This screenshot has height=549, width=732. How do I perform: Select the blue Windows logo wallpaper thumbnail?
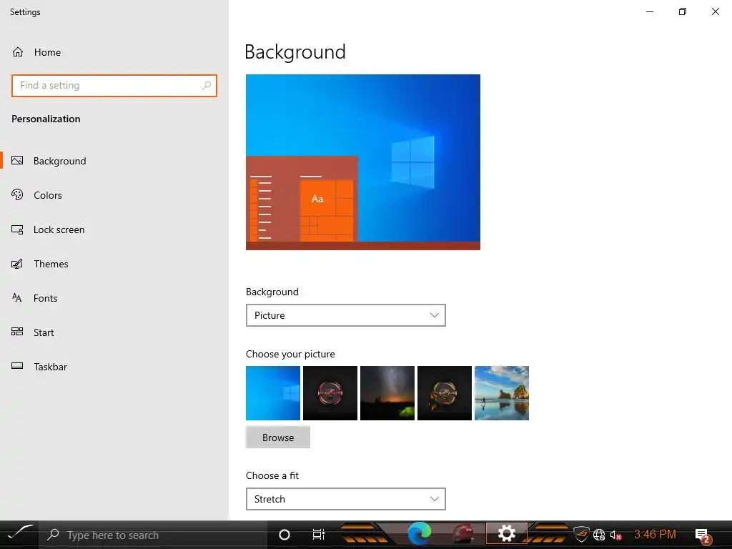(x=273, y=393)
